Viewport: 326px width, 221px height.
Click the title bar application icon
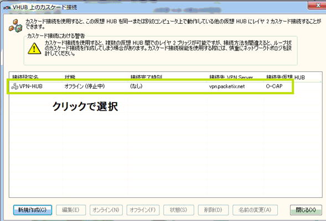[x=7, y=8]
